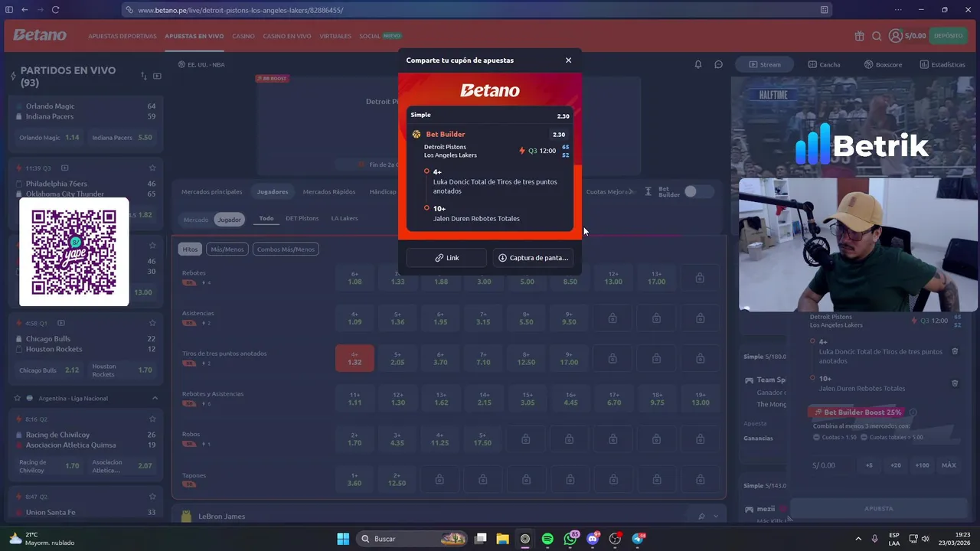Open the Mercados principales tab
The image size is (980, 551).
211,191
